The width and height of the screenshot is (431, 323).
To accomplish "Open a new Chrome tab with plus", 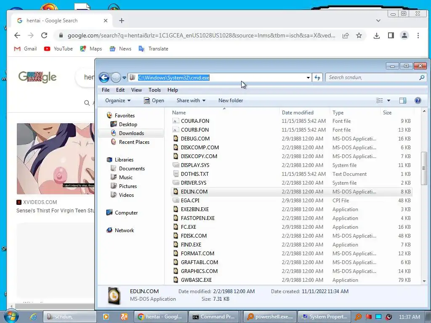I will pos(122,21).
